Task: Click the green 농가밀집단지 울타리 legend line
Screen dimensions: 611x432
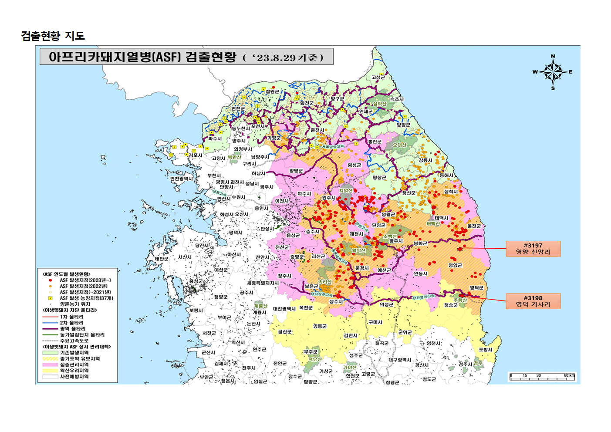Action: coord(50,335)
